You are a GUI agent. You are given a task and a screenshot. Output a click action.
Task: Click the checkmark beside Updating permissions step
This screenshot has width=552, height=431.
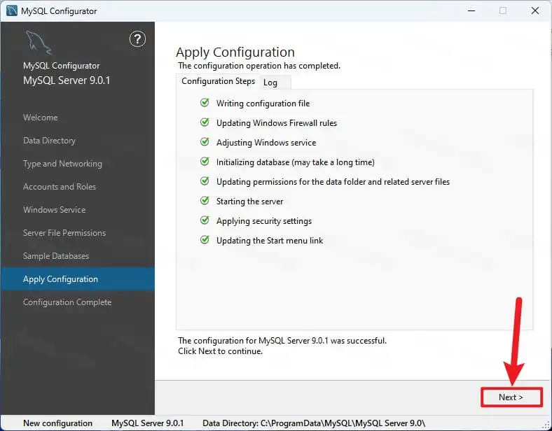[205, 181]
